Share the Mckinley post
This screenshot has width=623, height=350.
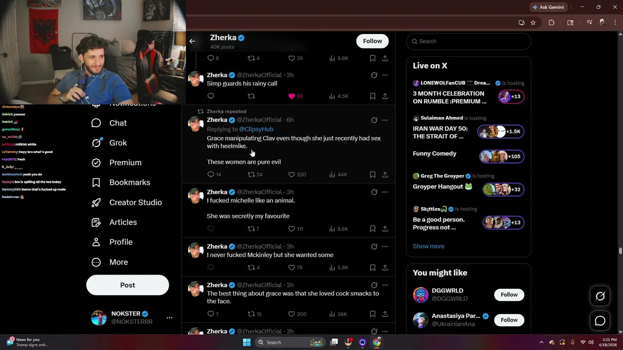[x=385, y=267]
